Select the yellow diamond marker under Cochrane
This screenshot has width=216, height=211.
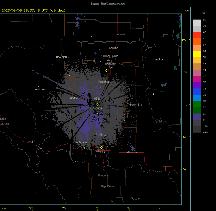[85, 148]
